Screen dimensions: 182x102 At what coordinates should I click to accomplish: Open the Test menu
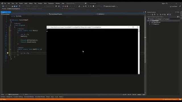35,3
